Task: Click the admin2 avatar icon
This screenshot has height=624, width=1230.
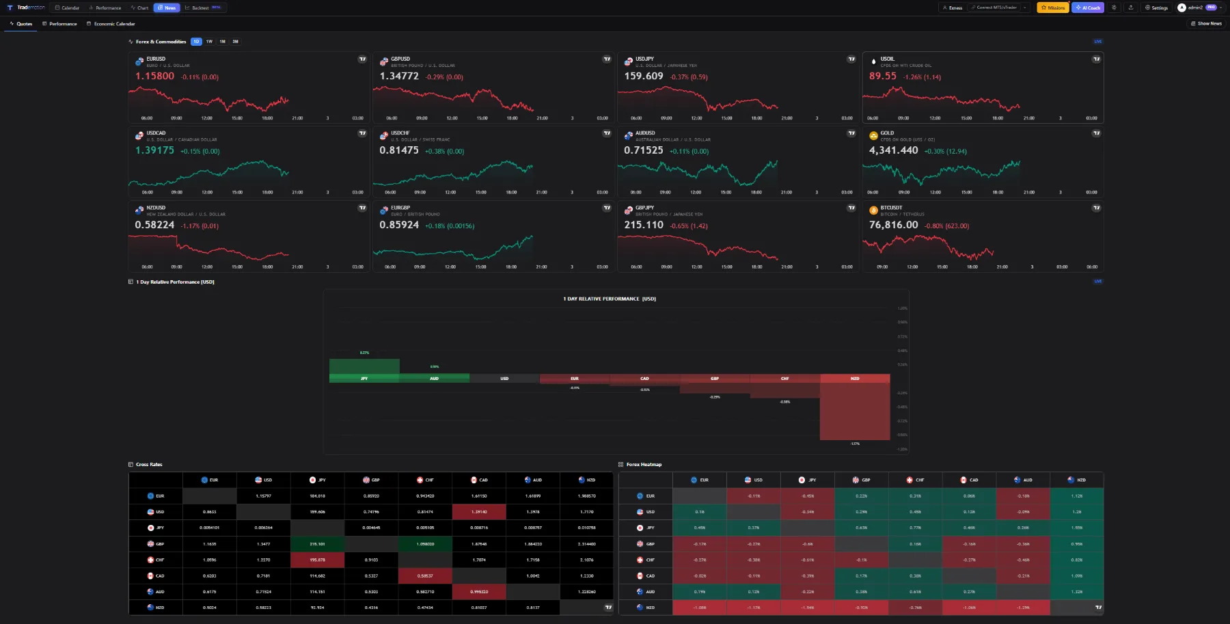Action: (1181, 8)
